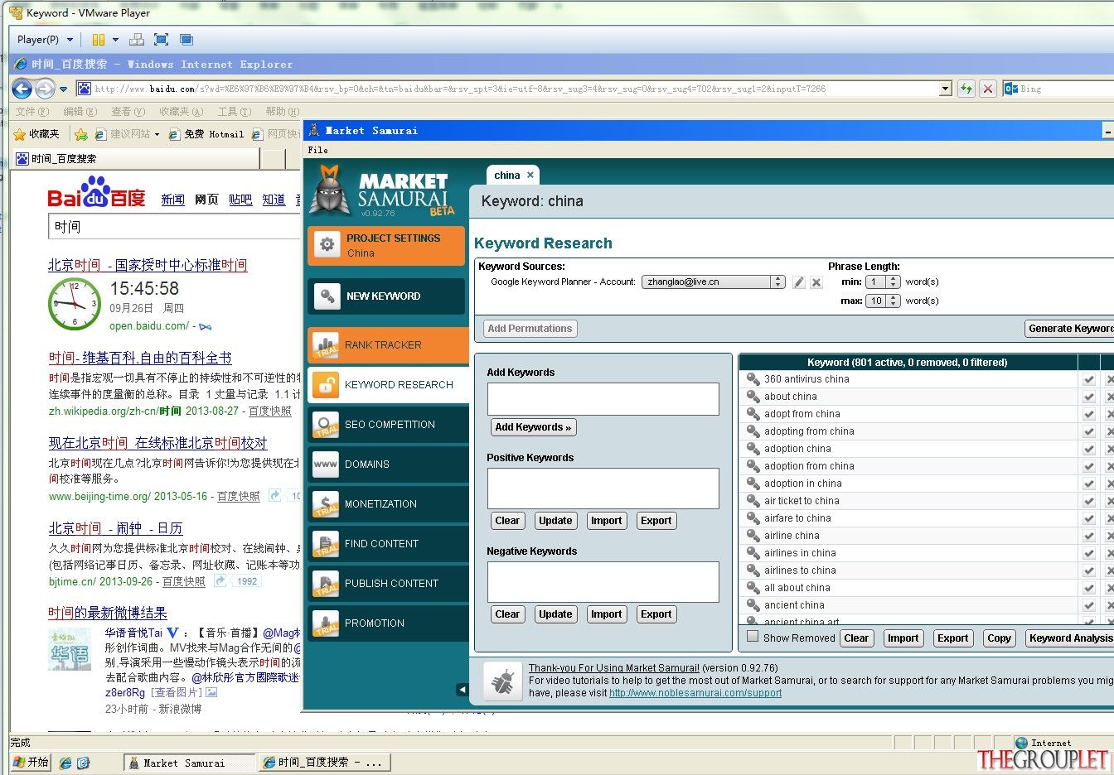Open the File menu in Market Samurai

pyautogui.click(x=317, y=150)
